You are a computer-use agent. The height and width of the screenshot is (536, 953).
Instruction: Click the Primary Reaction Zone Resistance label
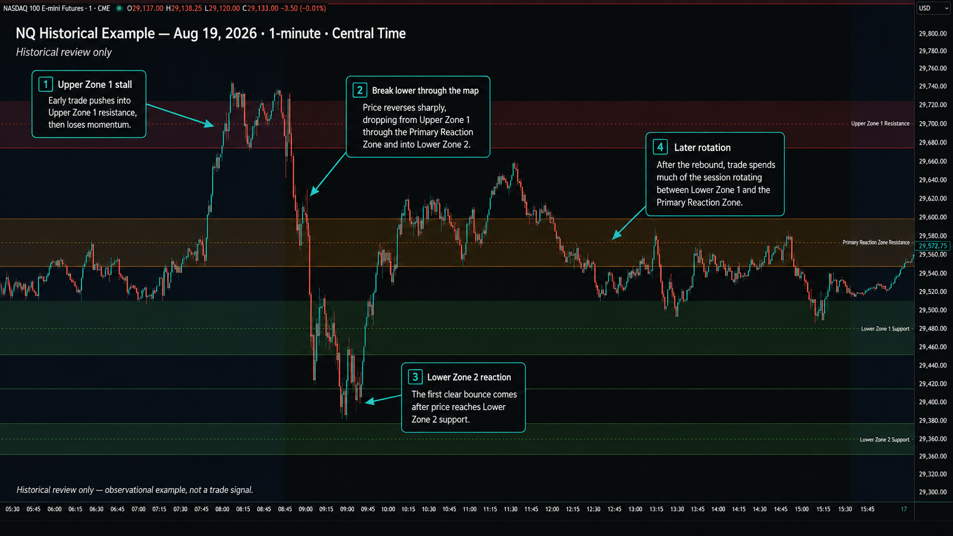pos(876,243)
